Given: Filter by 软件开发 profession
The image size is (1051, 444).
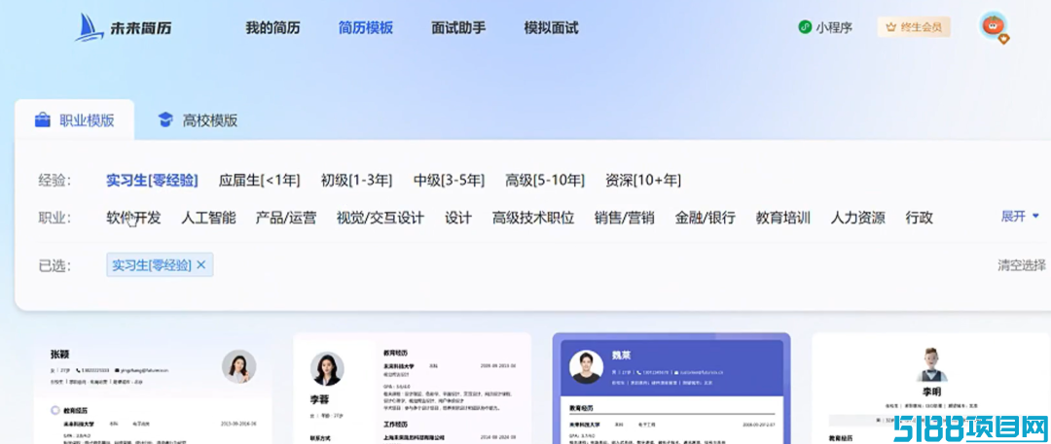Looking at the screenshot, I should [133, 218].
